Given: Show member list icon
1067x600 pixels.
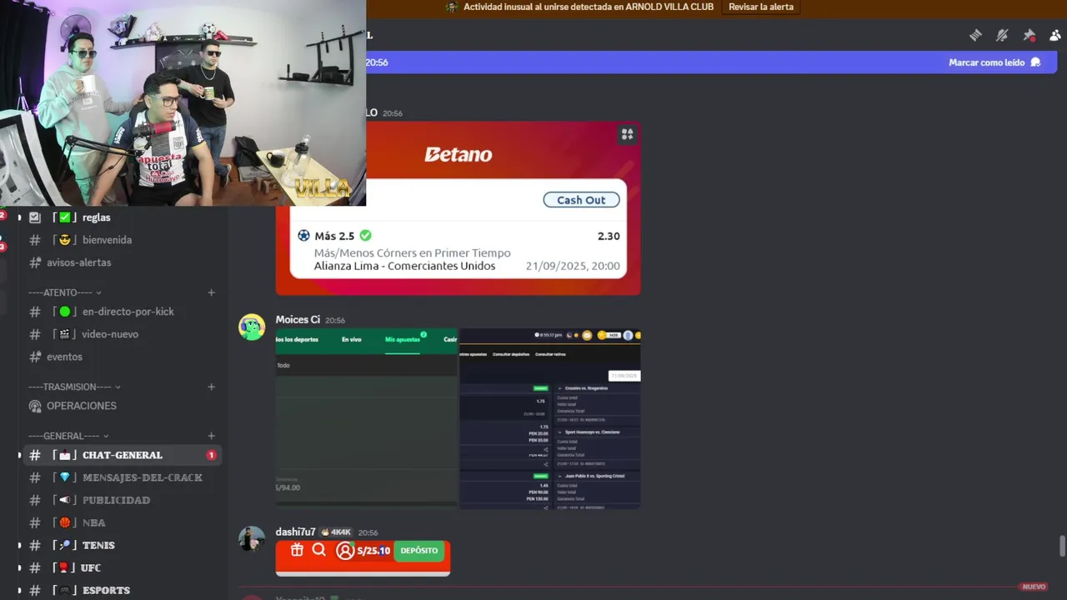Looking at the screenshot, I should point(1055,35).
